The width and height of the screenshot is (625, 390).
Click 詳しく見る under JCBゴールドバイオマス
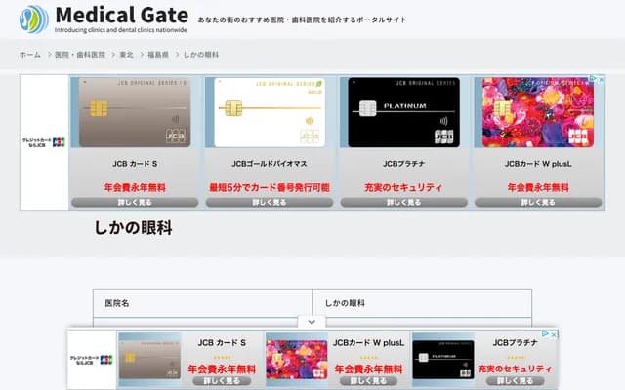pos(270,202)
